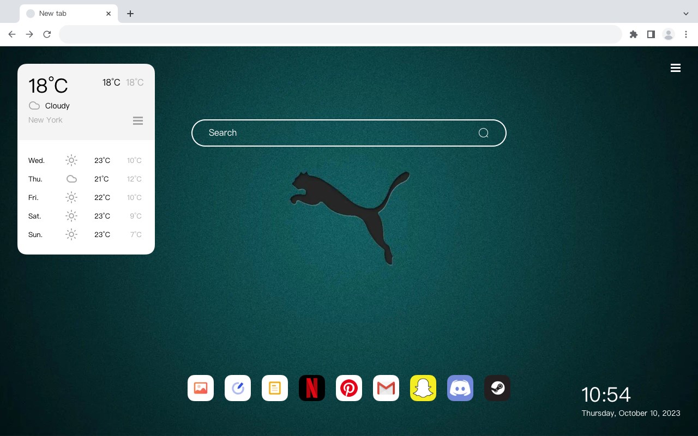
Task: Go back to the previous page
Action: pos(12,34)
